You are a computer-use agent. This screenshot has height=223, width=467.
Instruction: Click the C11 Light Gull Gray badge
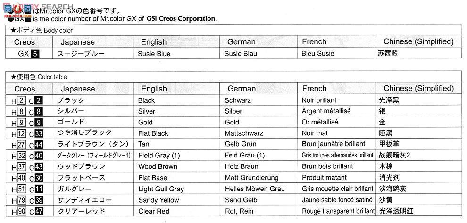coord(39,190)
